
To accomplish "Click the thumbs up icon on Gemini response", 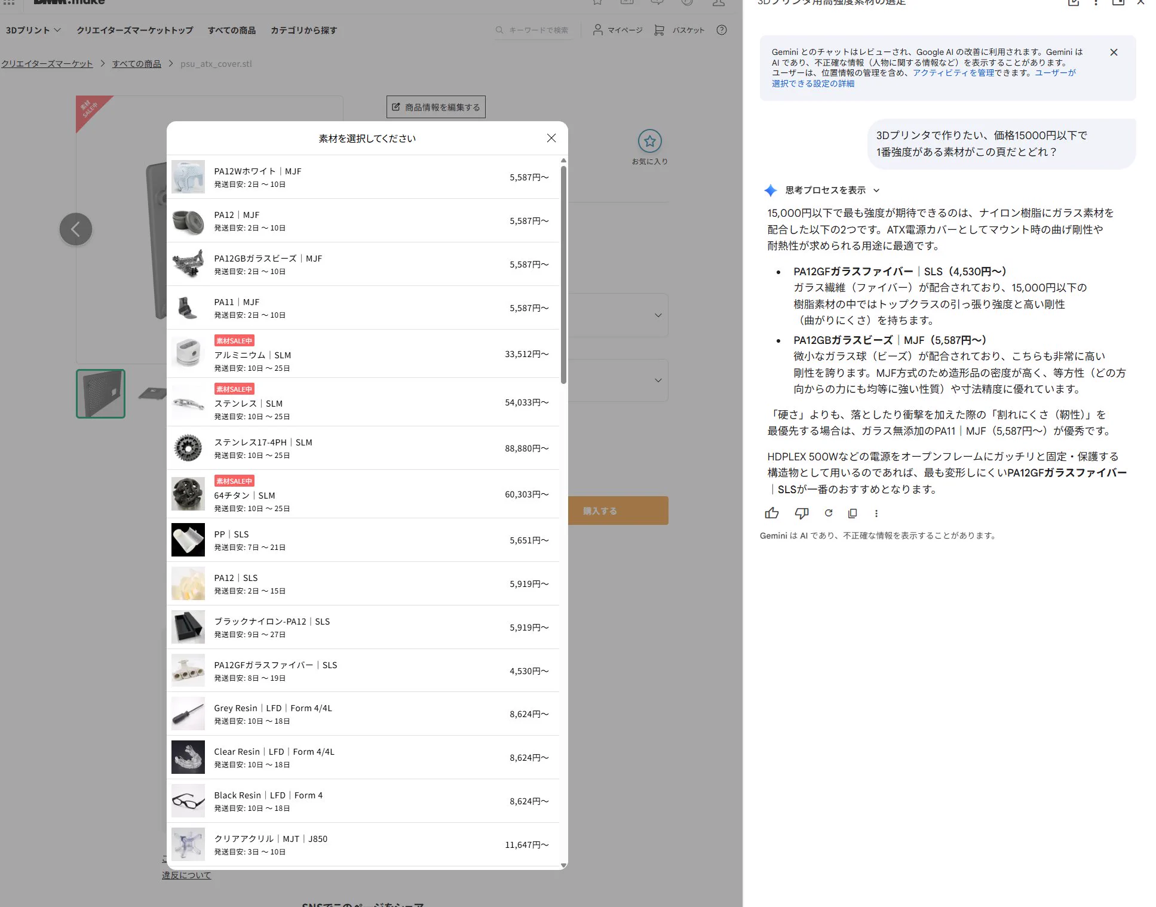I will click(x=772, y=513).
